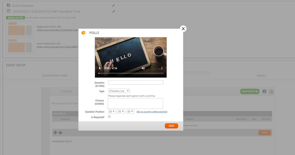Click the info icon beside Run Event
The height and width of the screenshot is (155, 295).
(264, 91)
